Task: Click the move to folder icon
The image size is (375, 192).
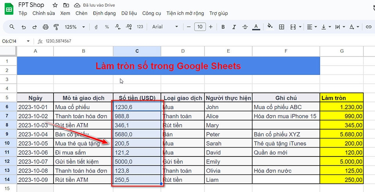Action: (66, 5)
